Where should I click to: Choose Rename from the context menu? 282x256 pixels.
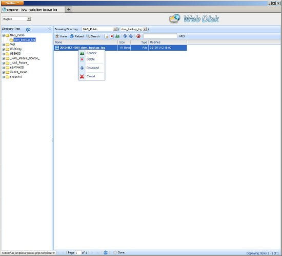coord(92,53)
